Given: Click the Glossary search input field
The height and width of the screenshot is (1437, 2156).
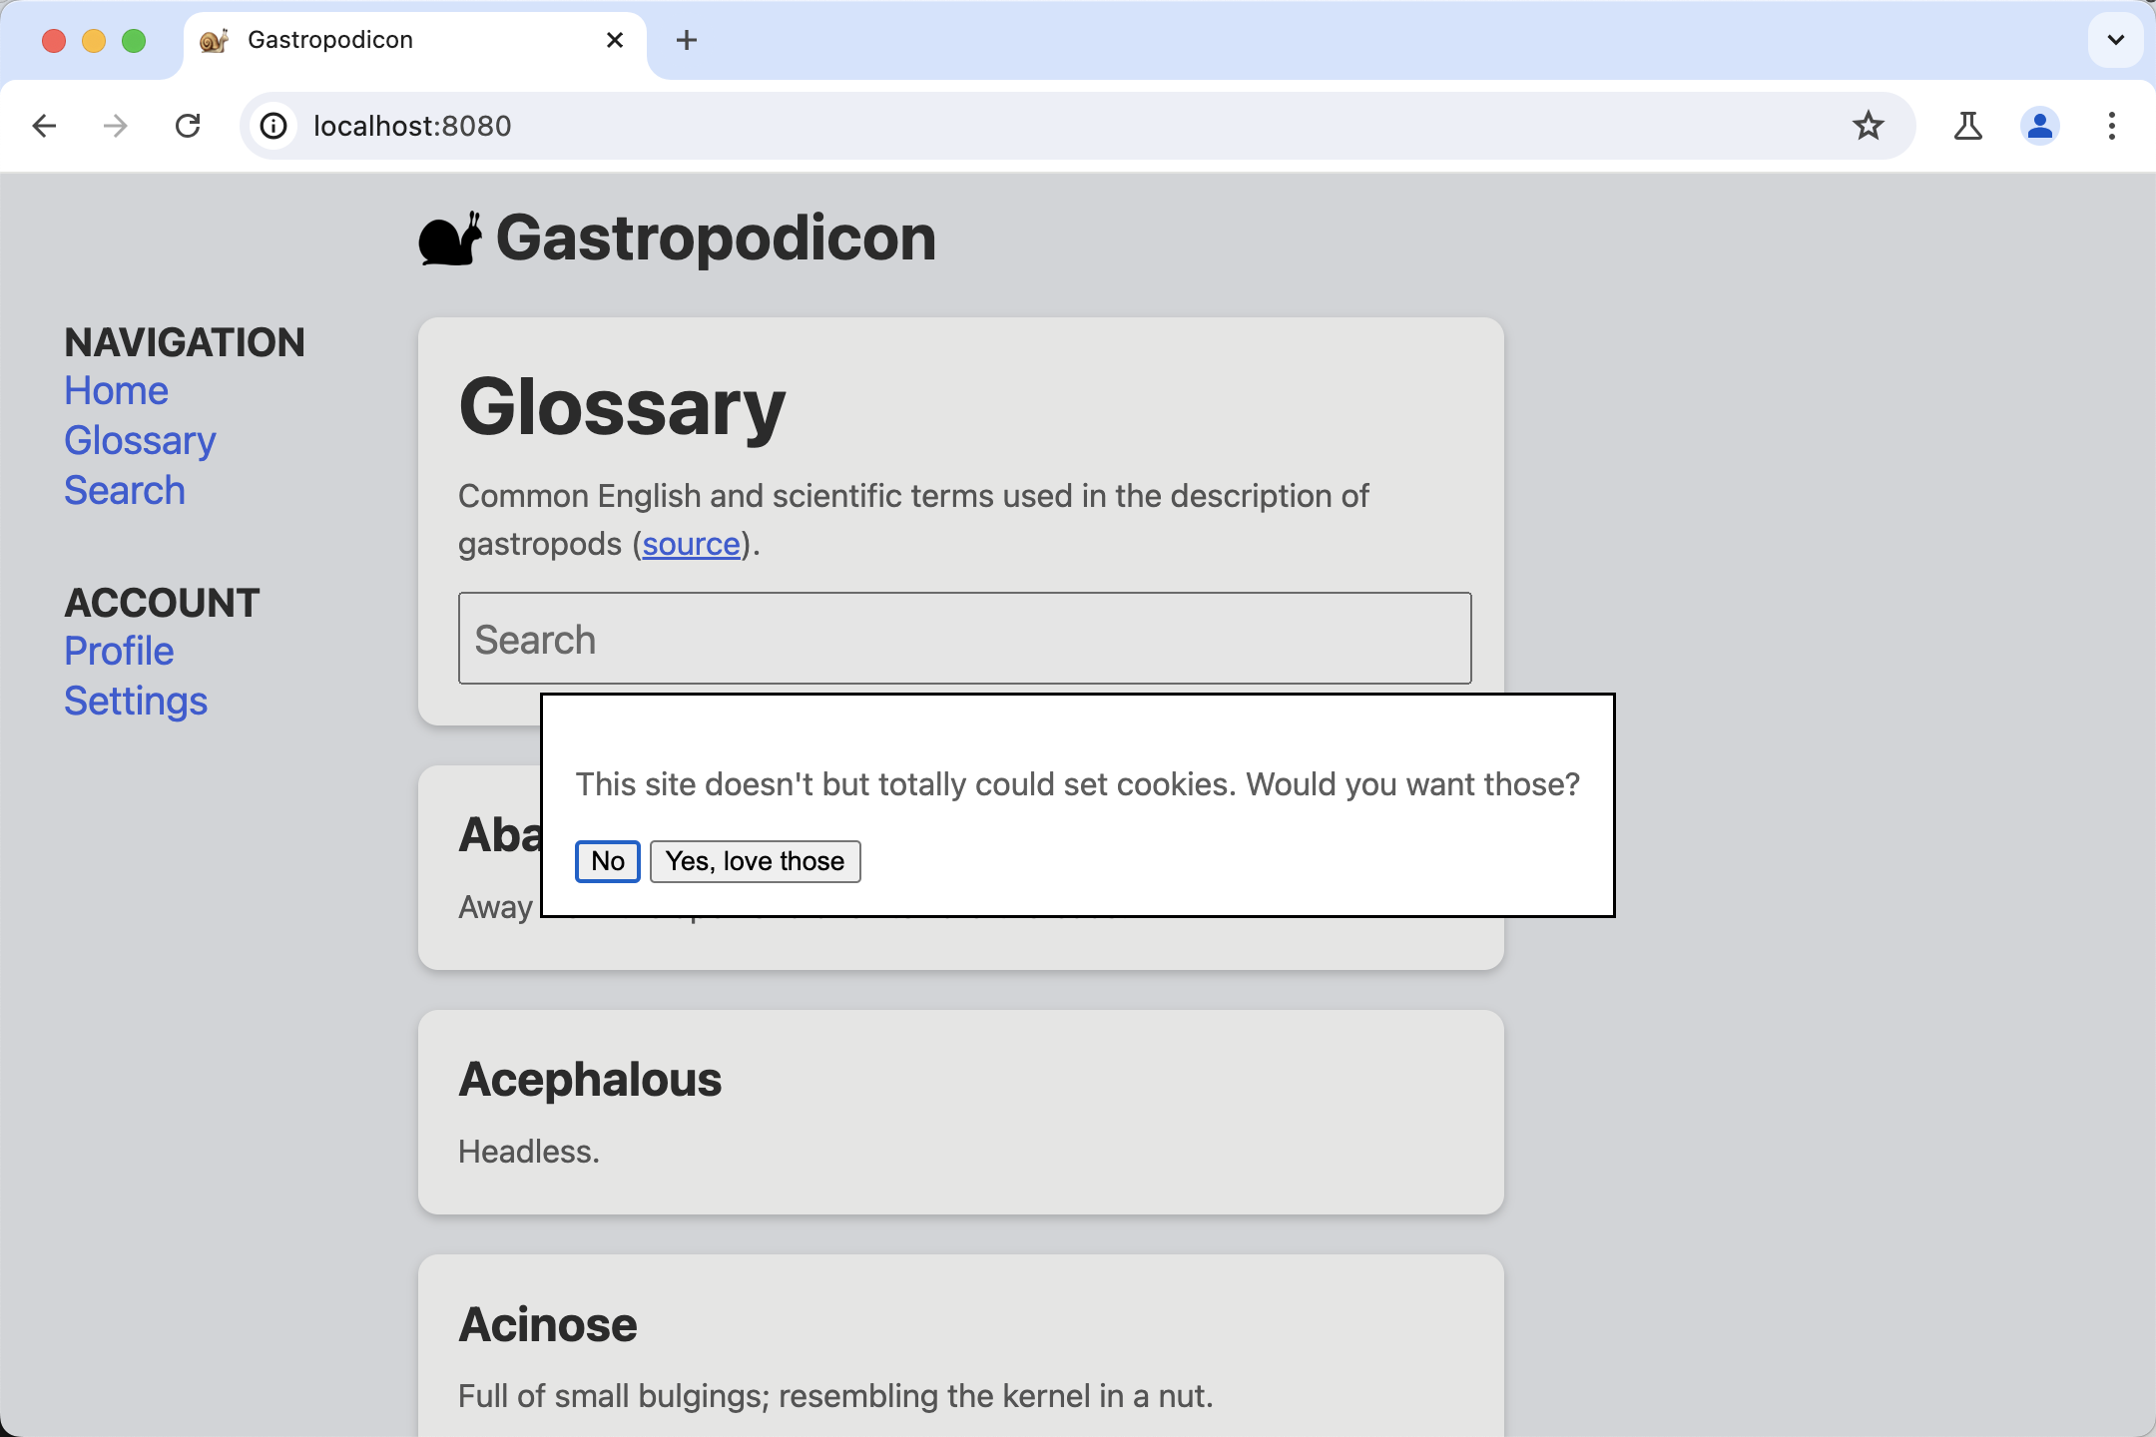Looking at the screenshot, I should point(962,639).
